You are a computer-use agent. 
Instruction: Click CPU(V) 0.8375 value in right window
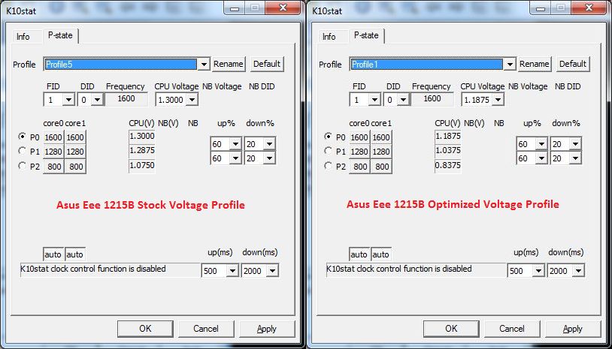point(447,166)
